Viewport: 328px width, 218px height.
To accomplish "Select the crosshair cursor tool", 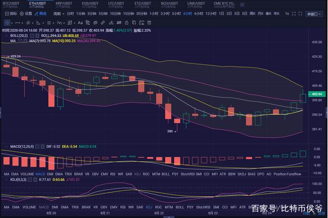I will pyautogui.click(x=7, y=23).
